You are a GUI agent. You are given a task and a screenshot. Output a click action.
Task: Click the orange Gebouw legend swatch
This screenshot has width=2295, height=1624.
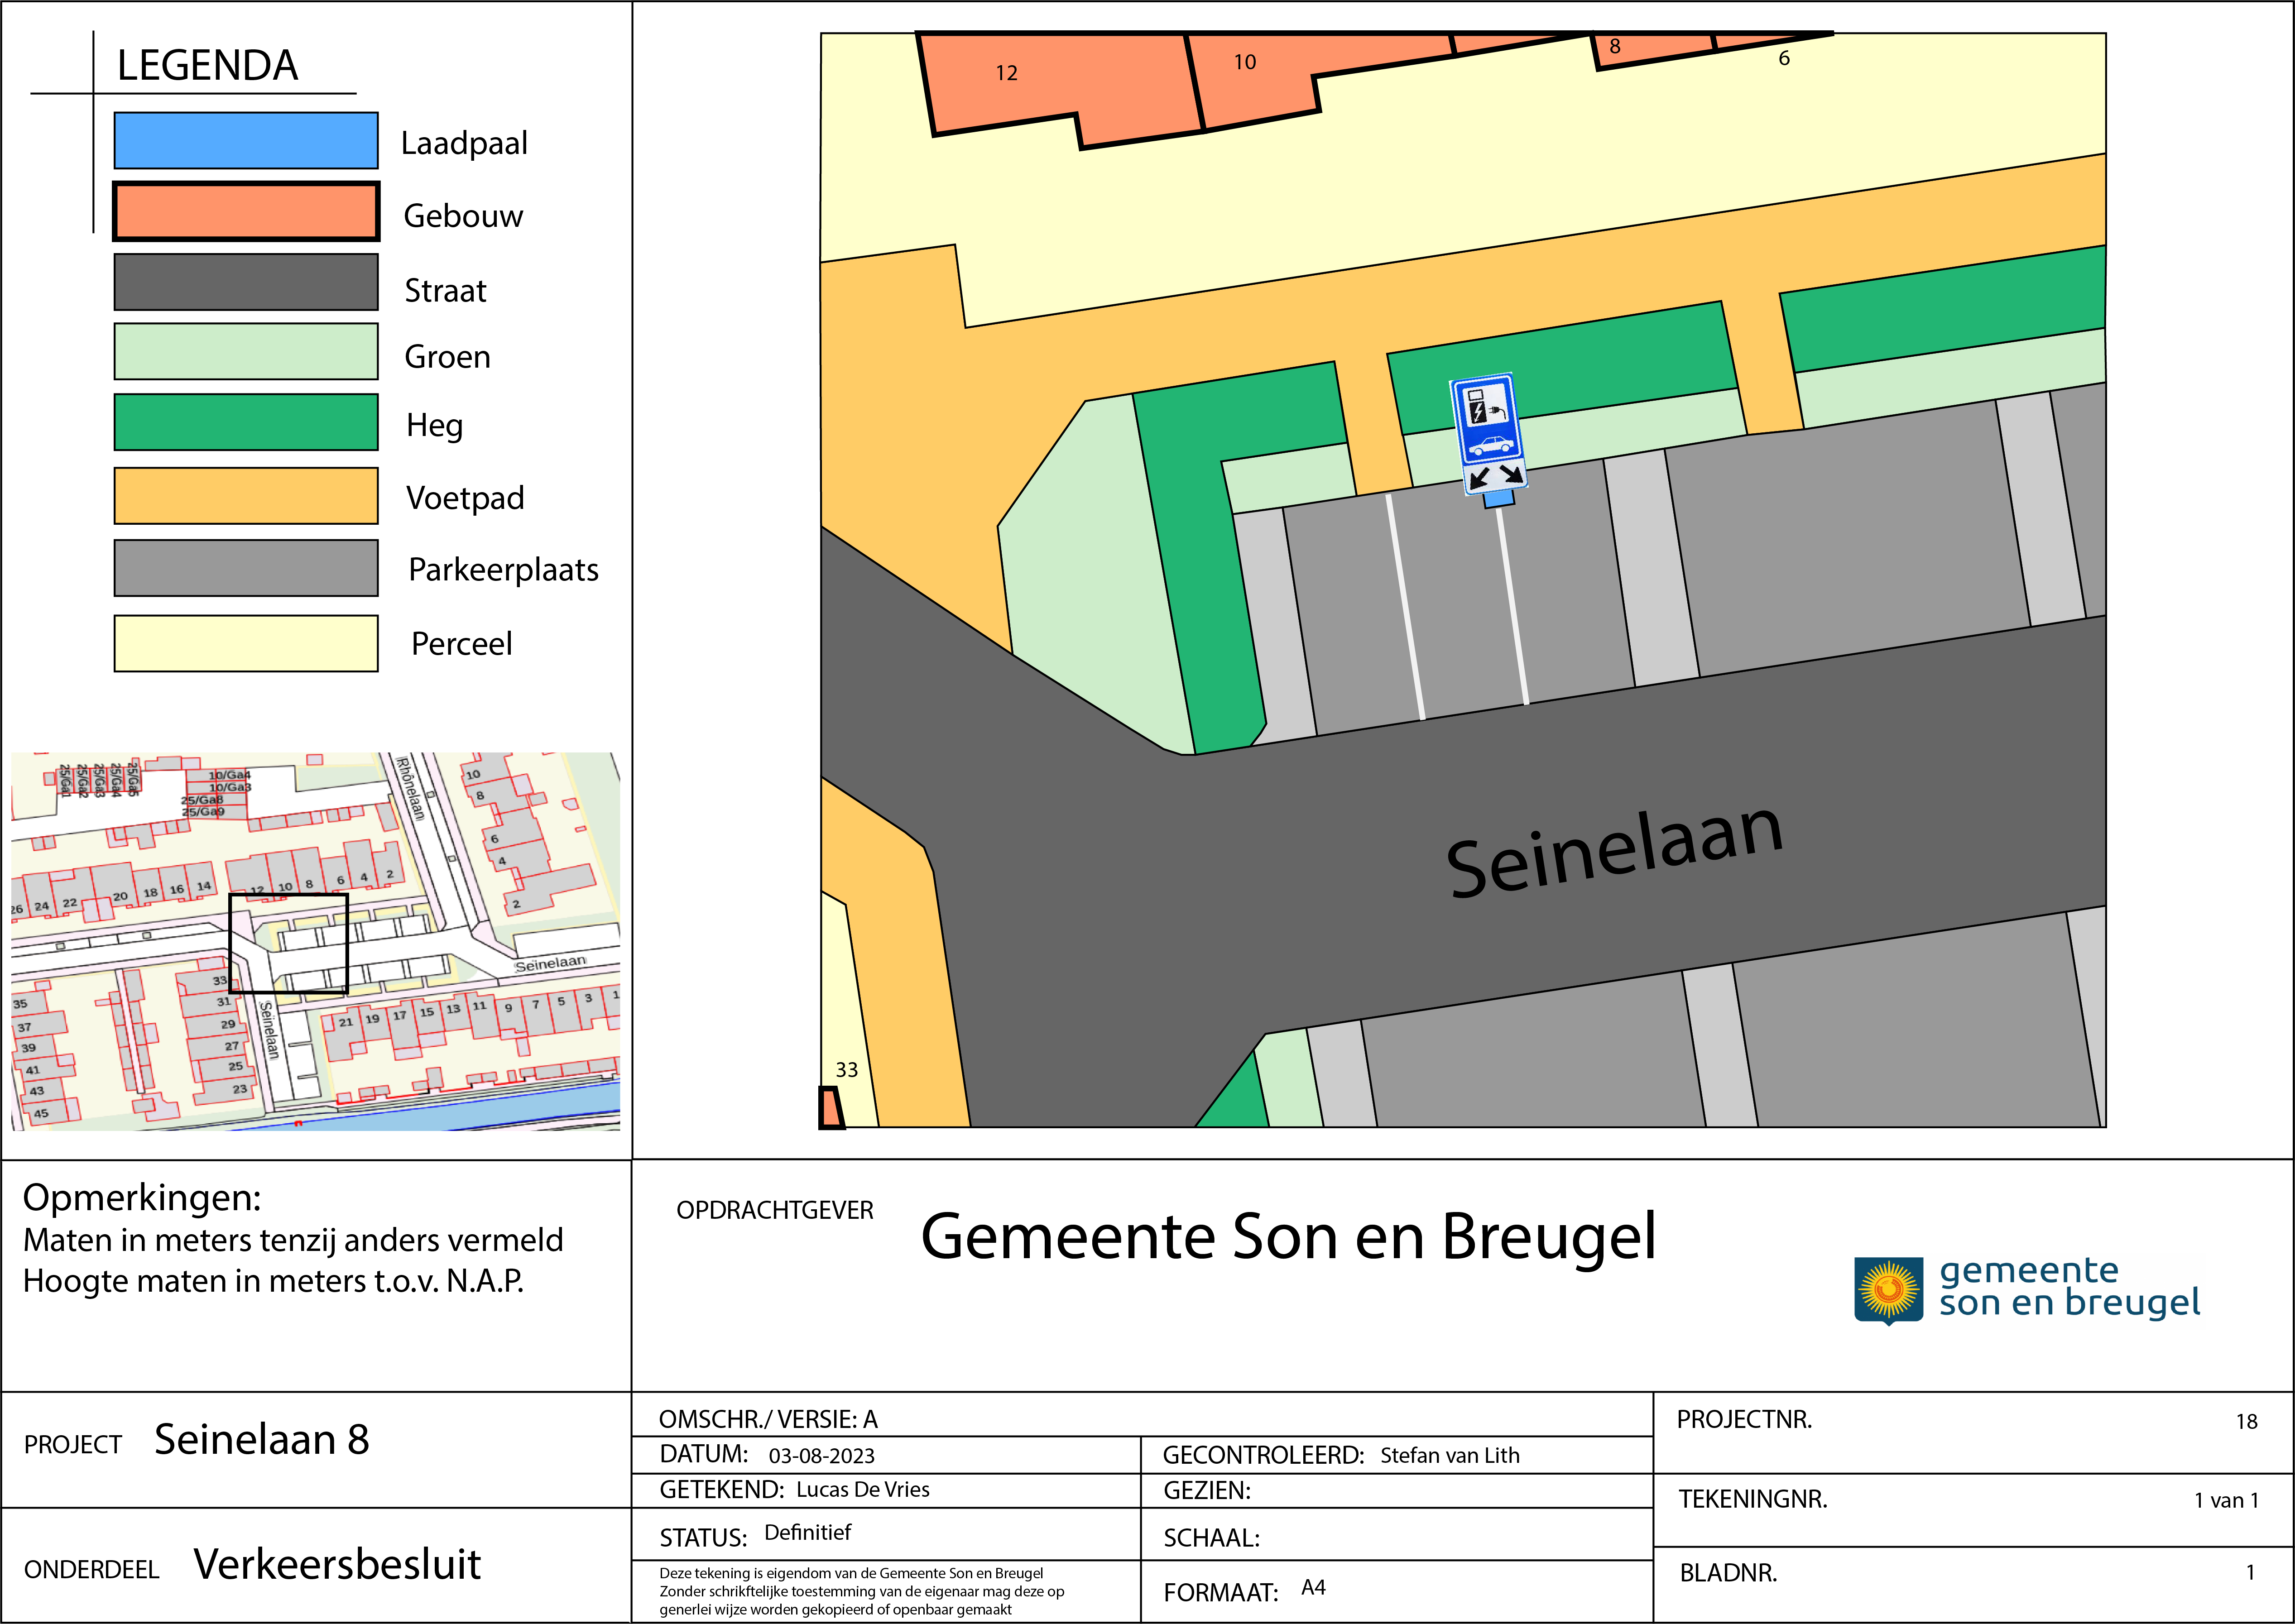tap(246, 212)
